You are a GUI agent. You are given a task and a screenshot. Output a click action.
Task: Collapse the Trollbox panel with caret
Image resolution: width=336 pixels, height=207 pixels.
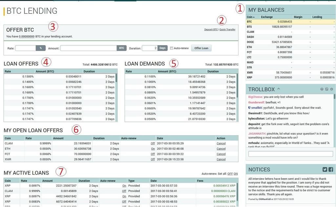279,89
